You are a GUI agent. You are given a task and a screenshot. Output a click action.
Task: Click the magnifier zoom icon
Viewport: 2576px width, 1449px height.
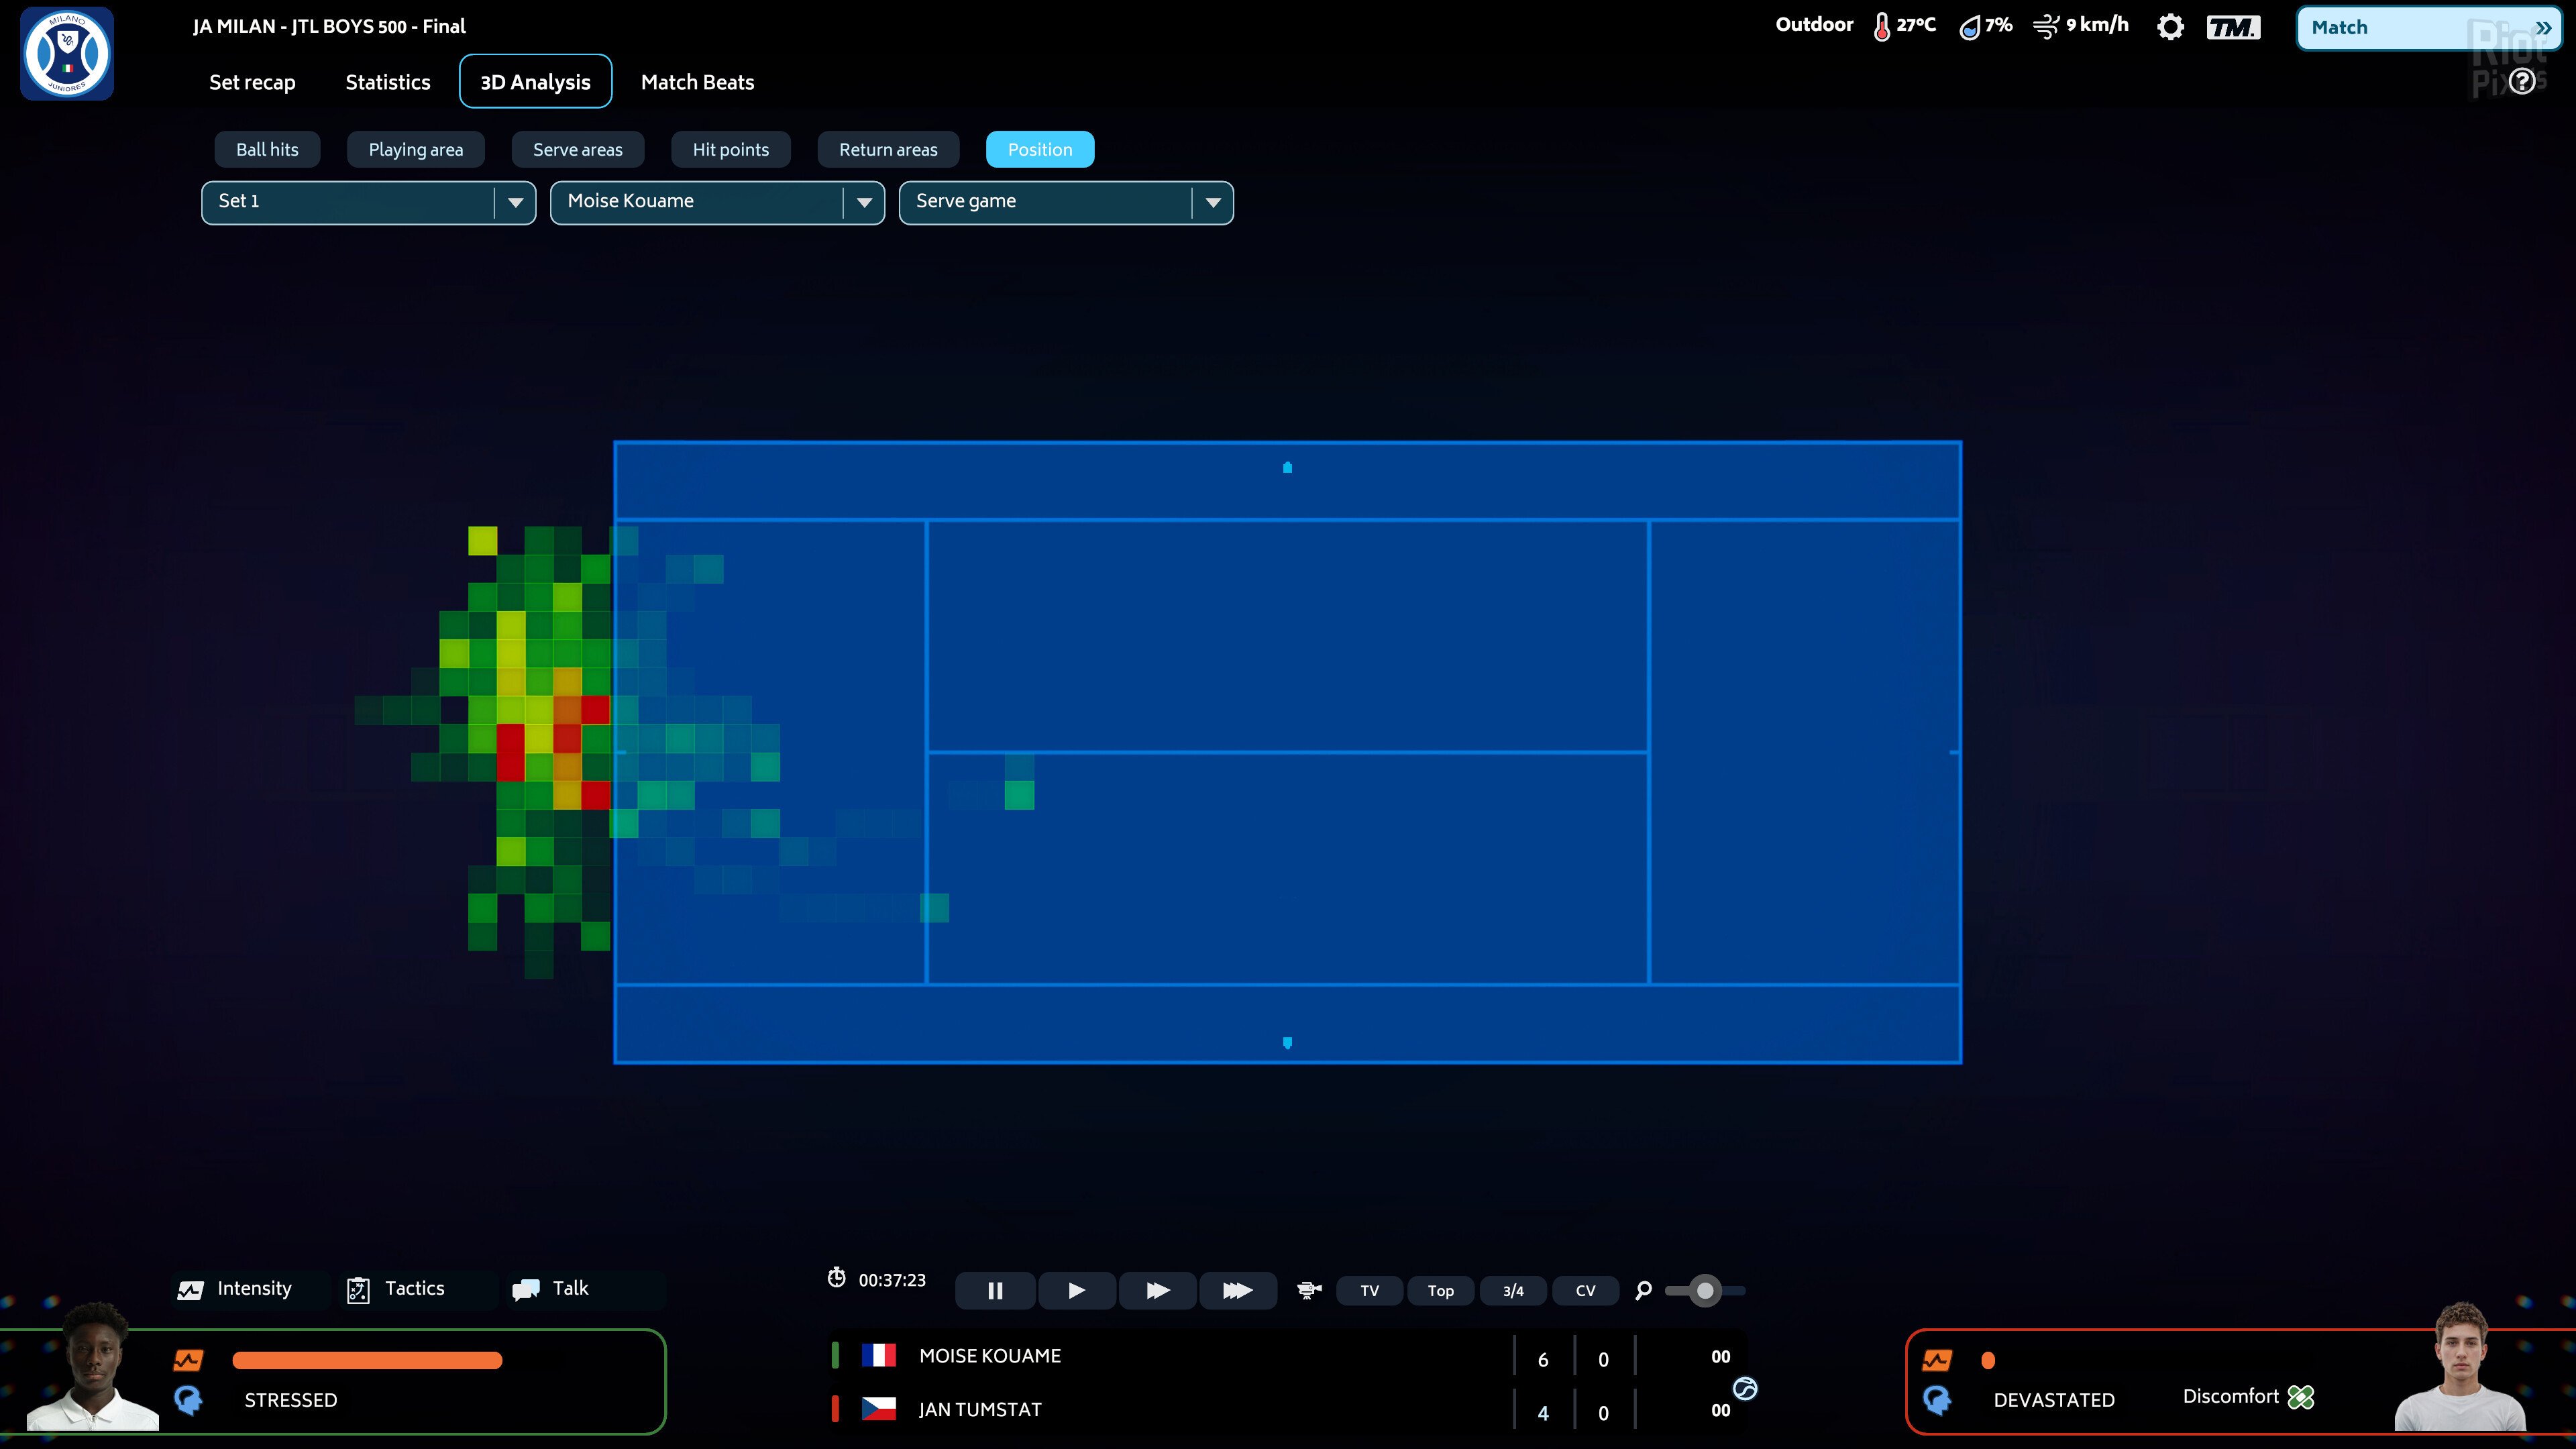(x=1643, y=1291)
